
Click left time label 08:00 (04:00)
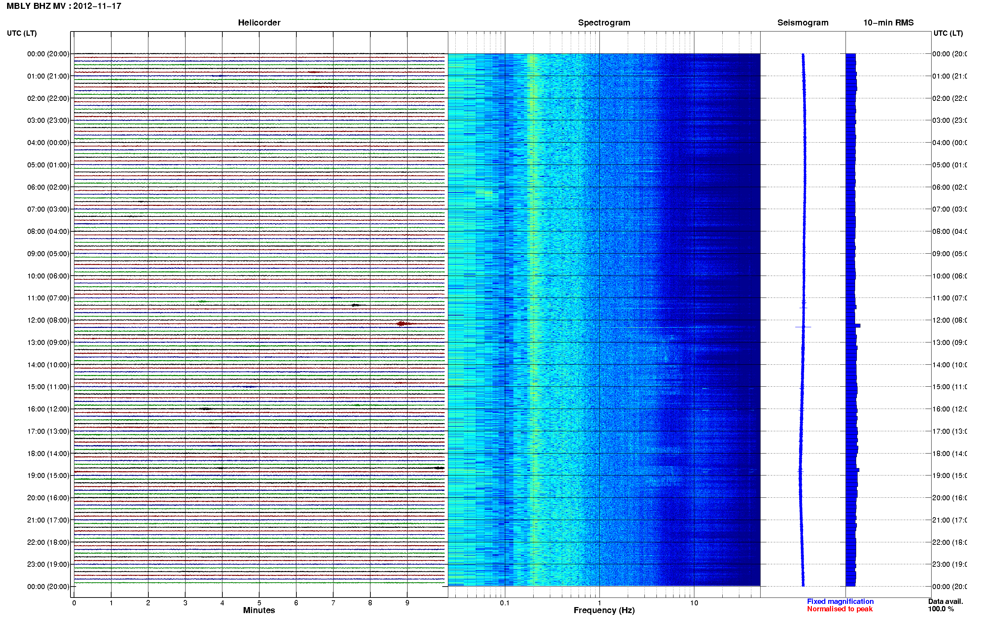tap(48, 231)
